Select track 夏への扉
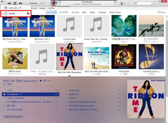168x123 pixels. tap(30, 106)
